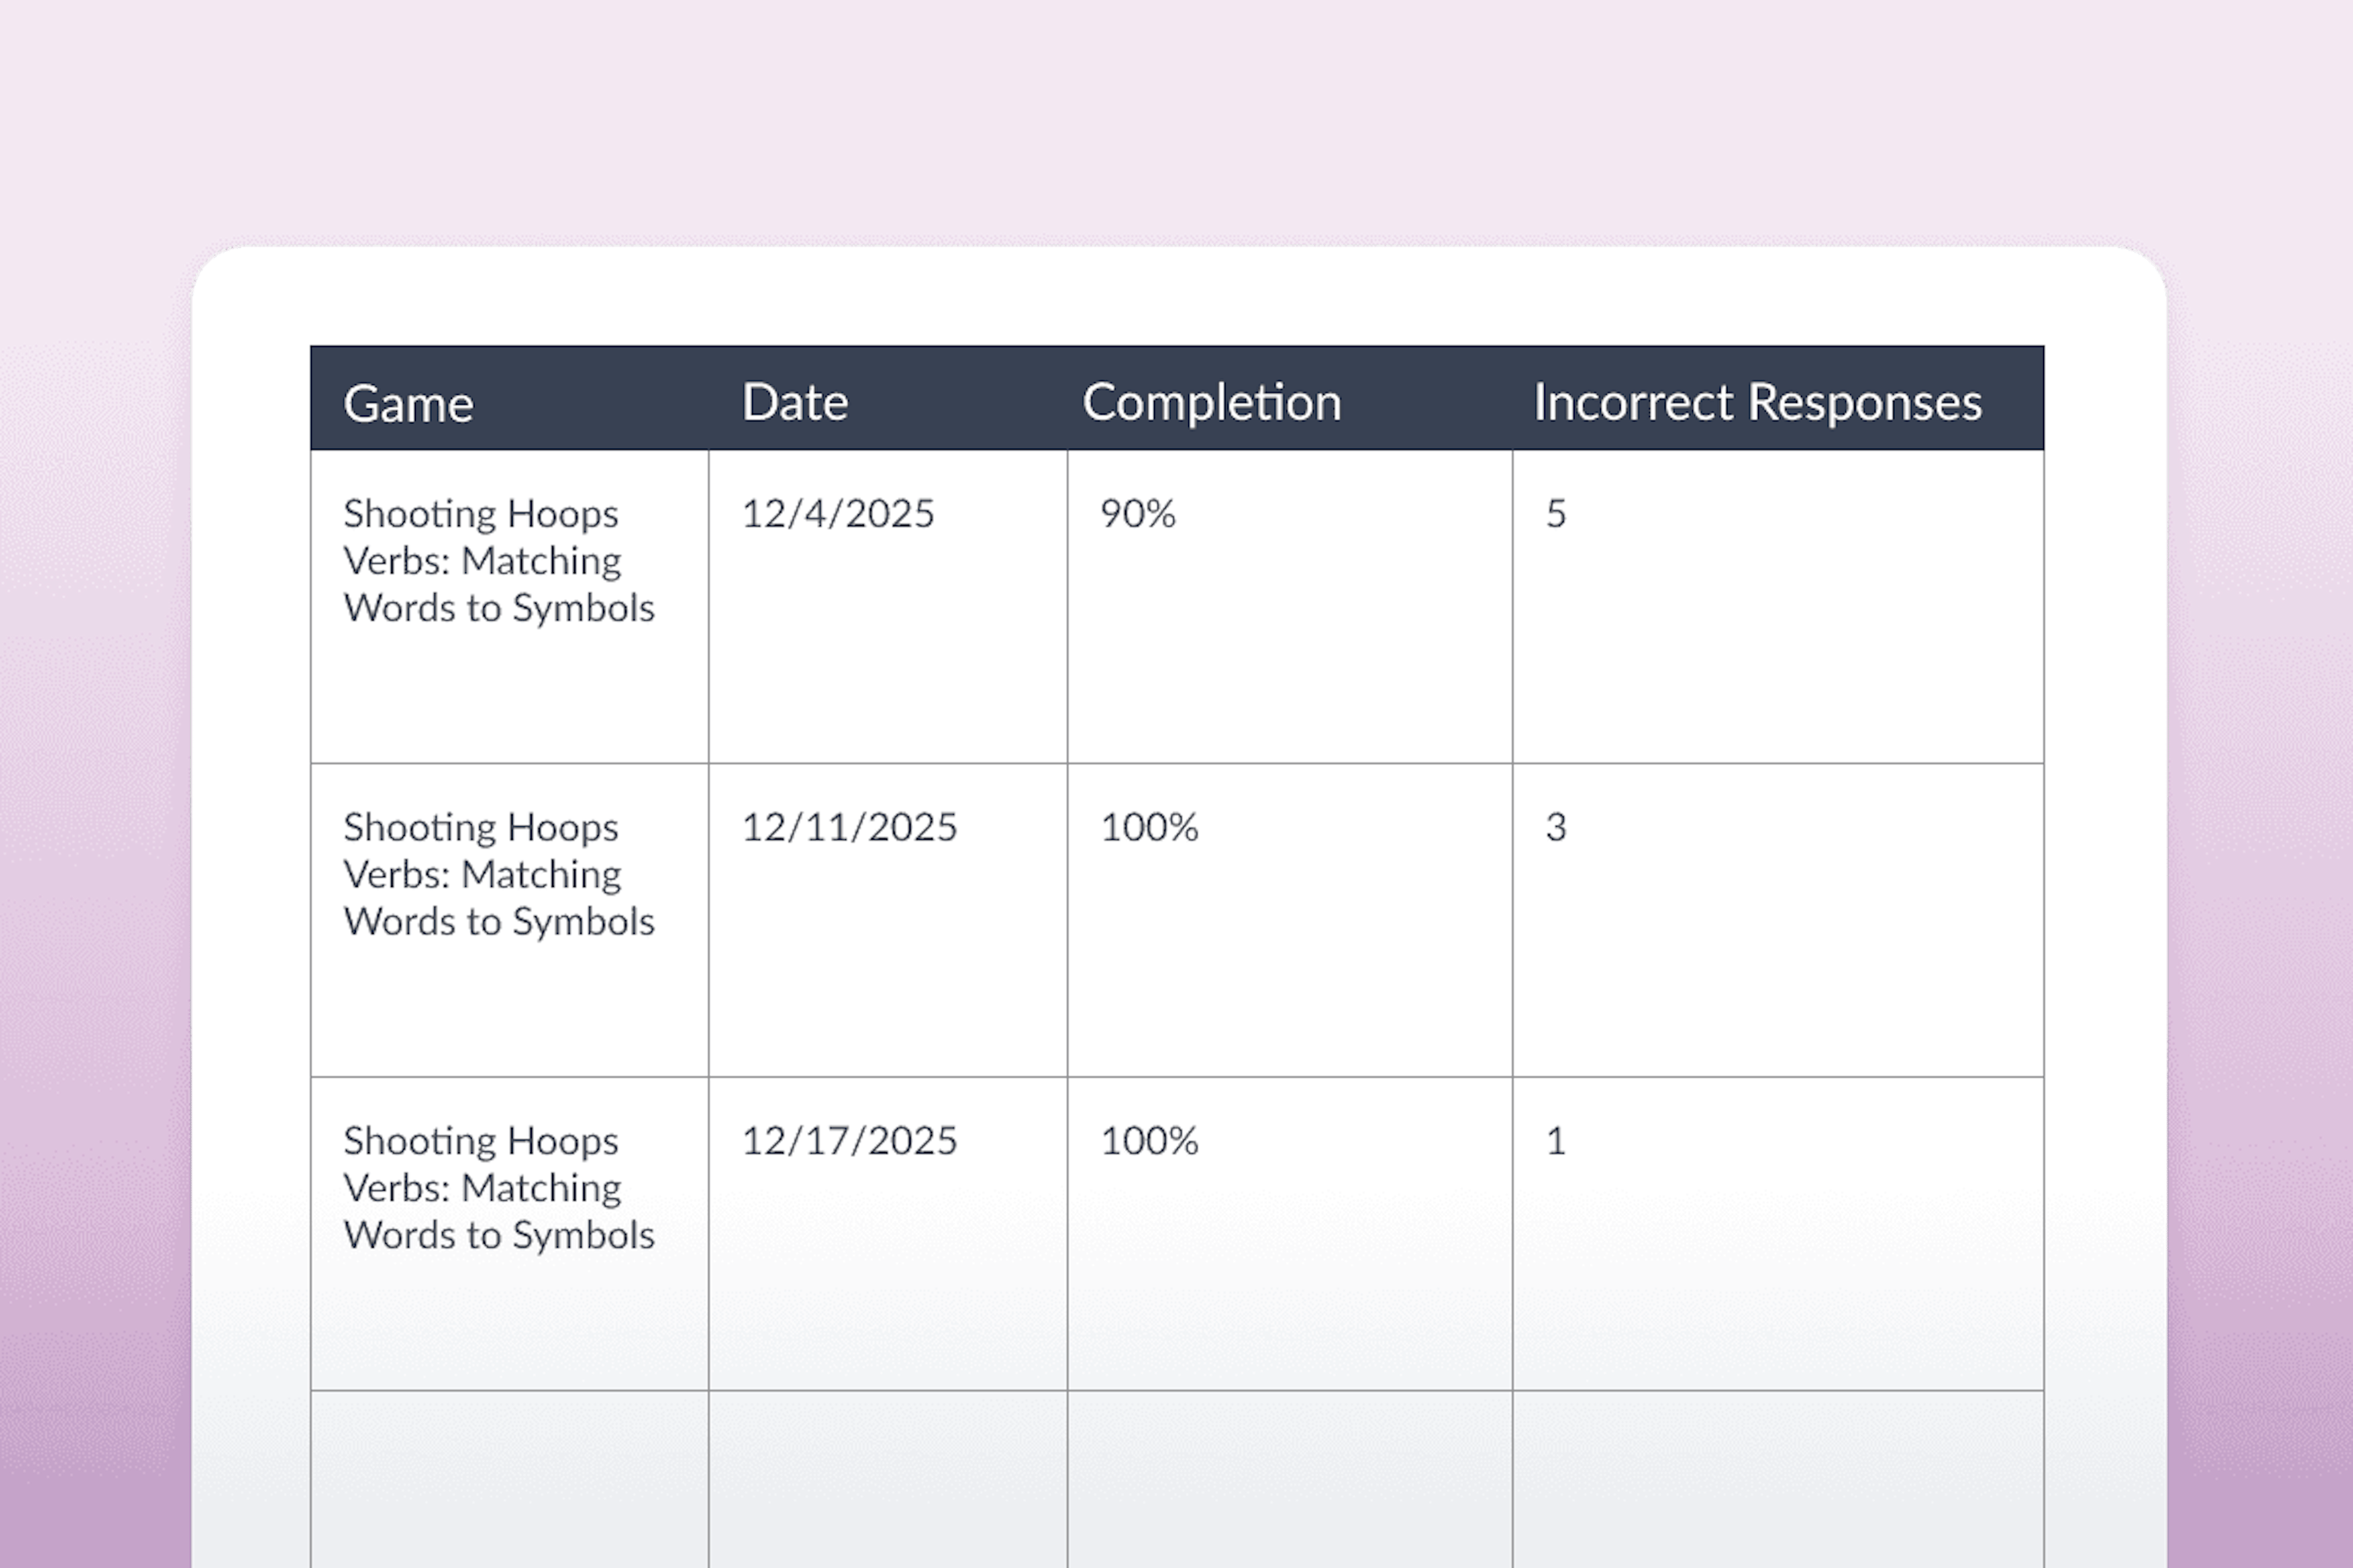Select the 12/11/2025 date cell
The image size is (2353, 1568).
(x=848, y=827)
